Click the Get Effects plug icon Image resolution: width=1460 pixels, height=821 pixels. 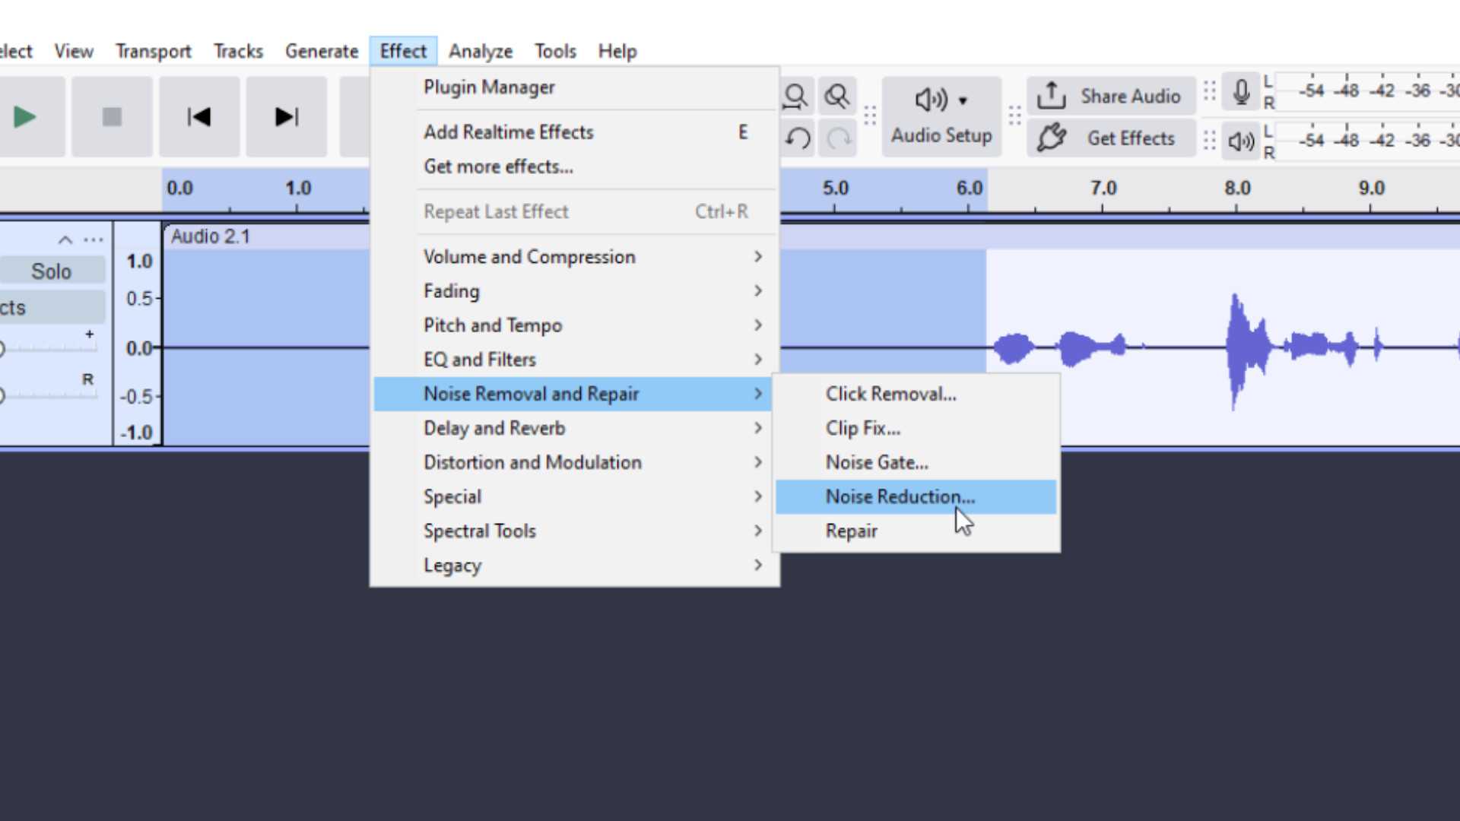(x=1052, y=138)
